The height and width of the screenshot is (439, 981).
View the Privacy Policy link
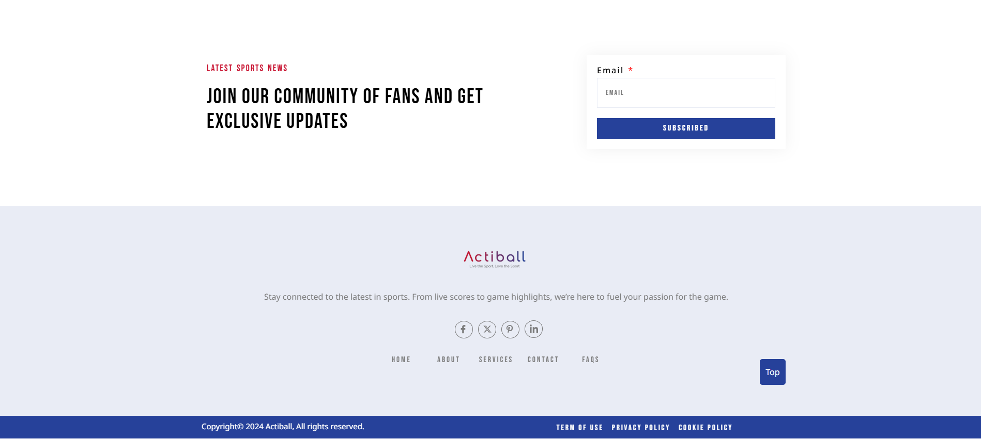[x=640, y=428]
